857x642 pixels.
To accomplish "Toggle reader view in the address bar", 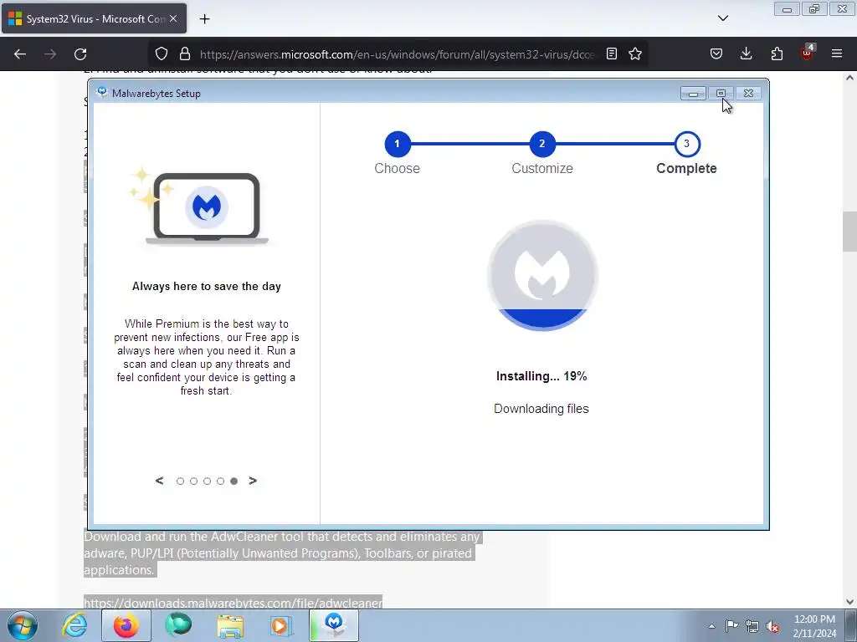I will point(612,53).
